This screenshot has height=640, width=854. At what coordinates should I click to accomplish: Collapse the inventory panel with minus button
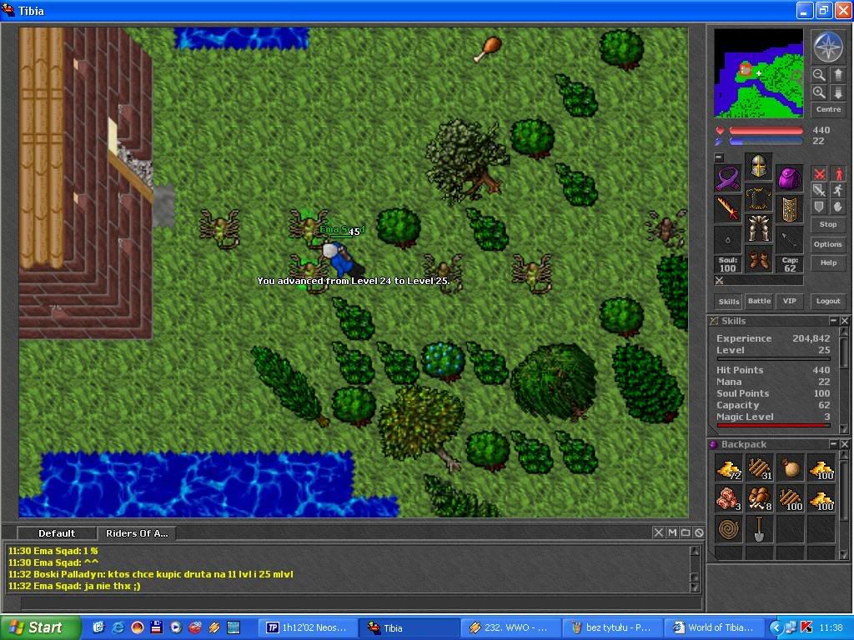click(719, 157)
